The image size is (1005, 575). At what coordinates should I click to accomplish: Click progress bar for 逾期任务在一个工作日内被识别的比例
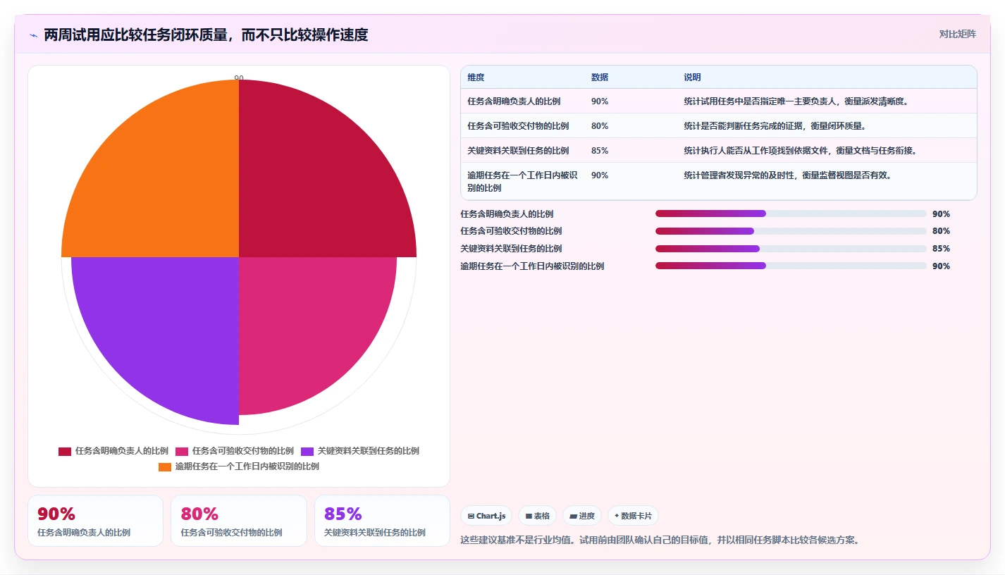pyautogui.click(x=791, y=266)
